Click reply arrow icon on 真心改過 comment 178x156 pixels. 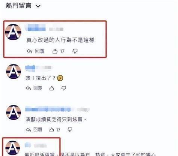30,51
